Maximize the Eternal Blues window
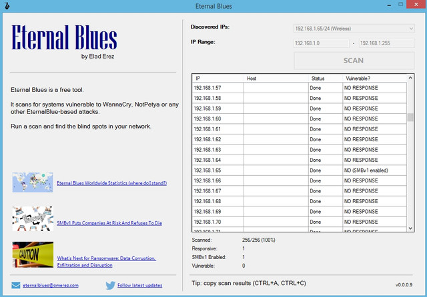 400,5
